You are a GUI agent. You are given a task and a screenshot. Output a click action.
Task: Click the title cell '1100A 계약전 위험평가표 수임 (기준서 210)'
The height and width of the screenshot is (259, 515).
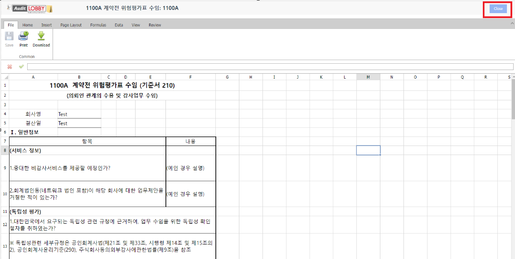click(112, 85)
